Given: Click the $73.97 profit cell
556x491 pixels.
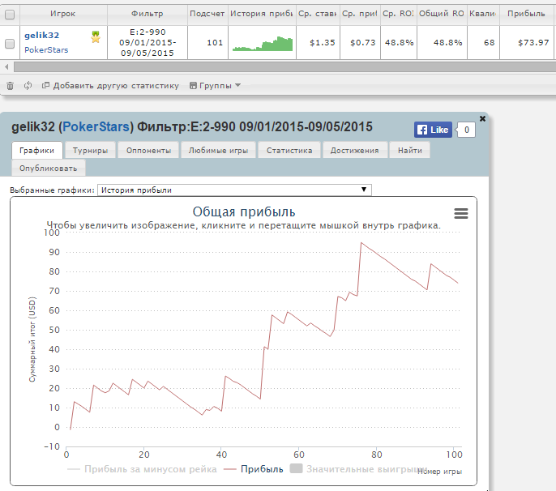Looking at the screenshot, I should [x=526, y=43].
